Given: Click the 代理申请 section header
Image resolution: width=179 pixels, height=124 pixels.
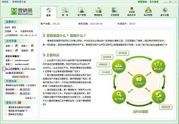Looking at the screenshot, I should (x=11, y=81).
